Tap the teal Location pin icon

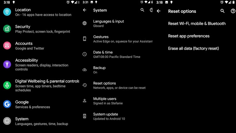[7, 12]
